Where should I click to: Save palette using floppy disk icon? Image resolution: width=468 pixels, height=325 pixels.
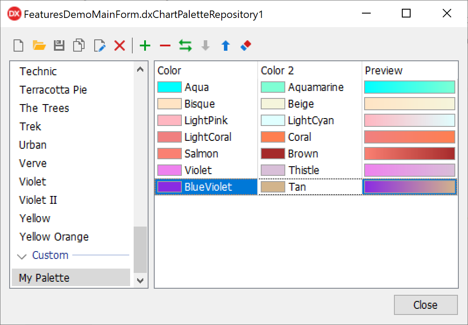coord(59,45)
